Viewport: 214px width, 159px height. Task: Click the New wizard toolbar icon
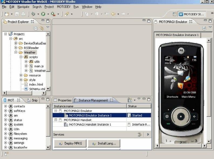click(x=7, y=14)
